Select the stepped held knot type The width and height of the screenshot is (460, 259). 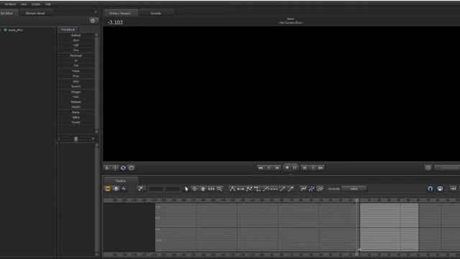tap(257, 188)
